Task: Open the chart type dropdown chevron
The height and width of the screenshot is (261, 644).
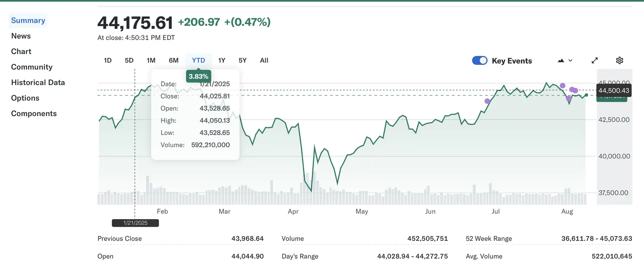Action: [x=570, y=60]
